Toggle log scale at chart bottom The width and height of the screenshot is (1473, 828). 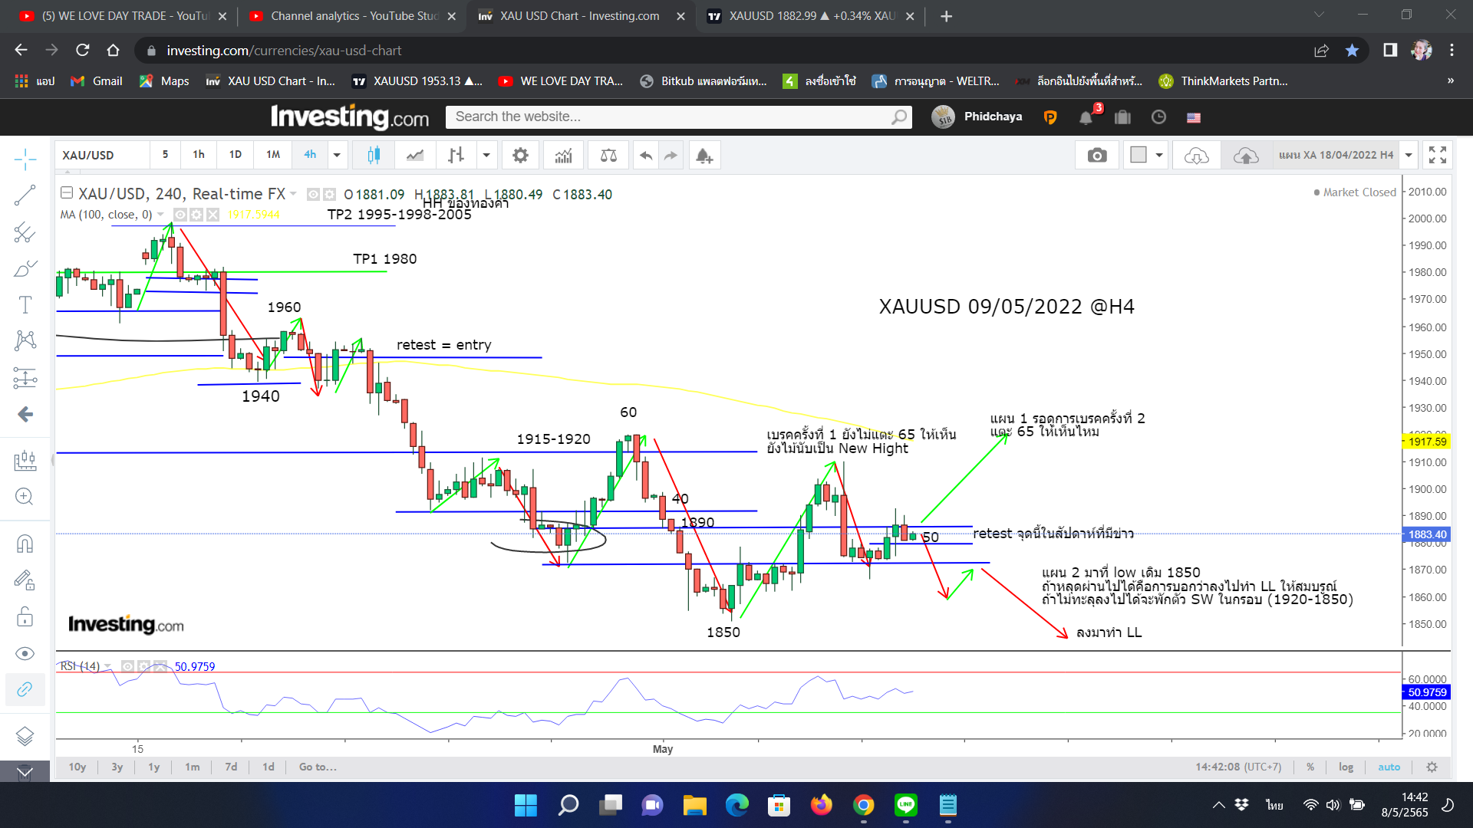pyautogui.click(x=1346, y=767)
